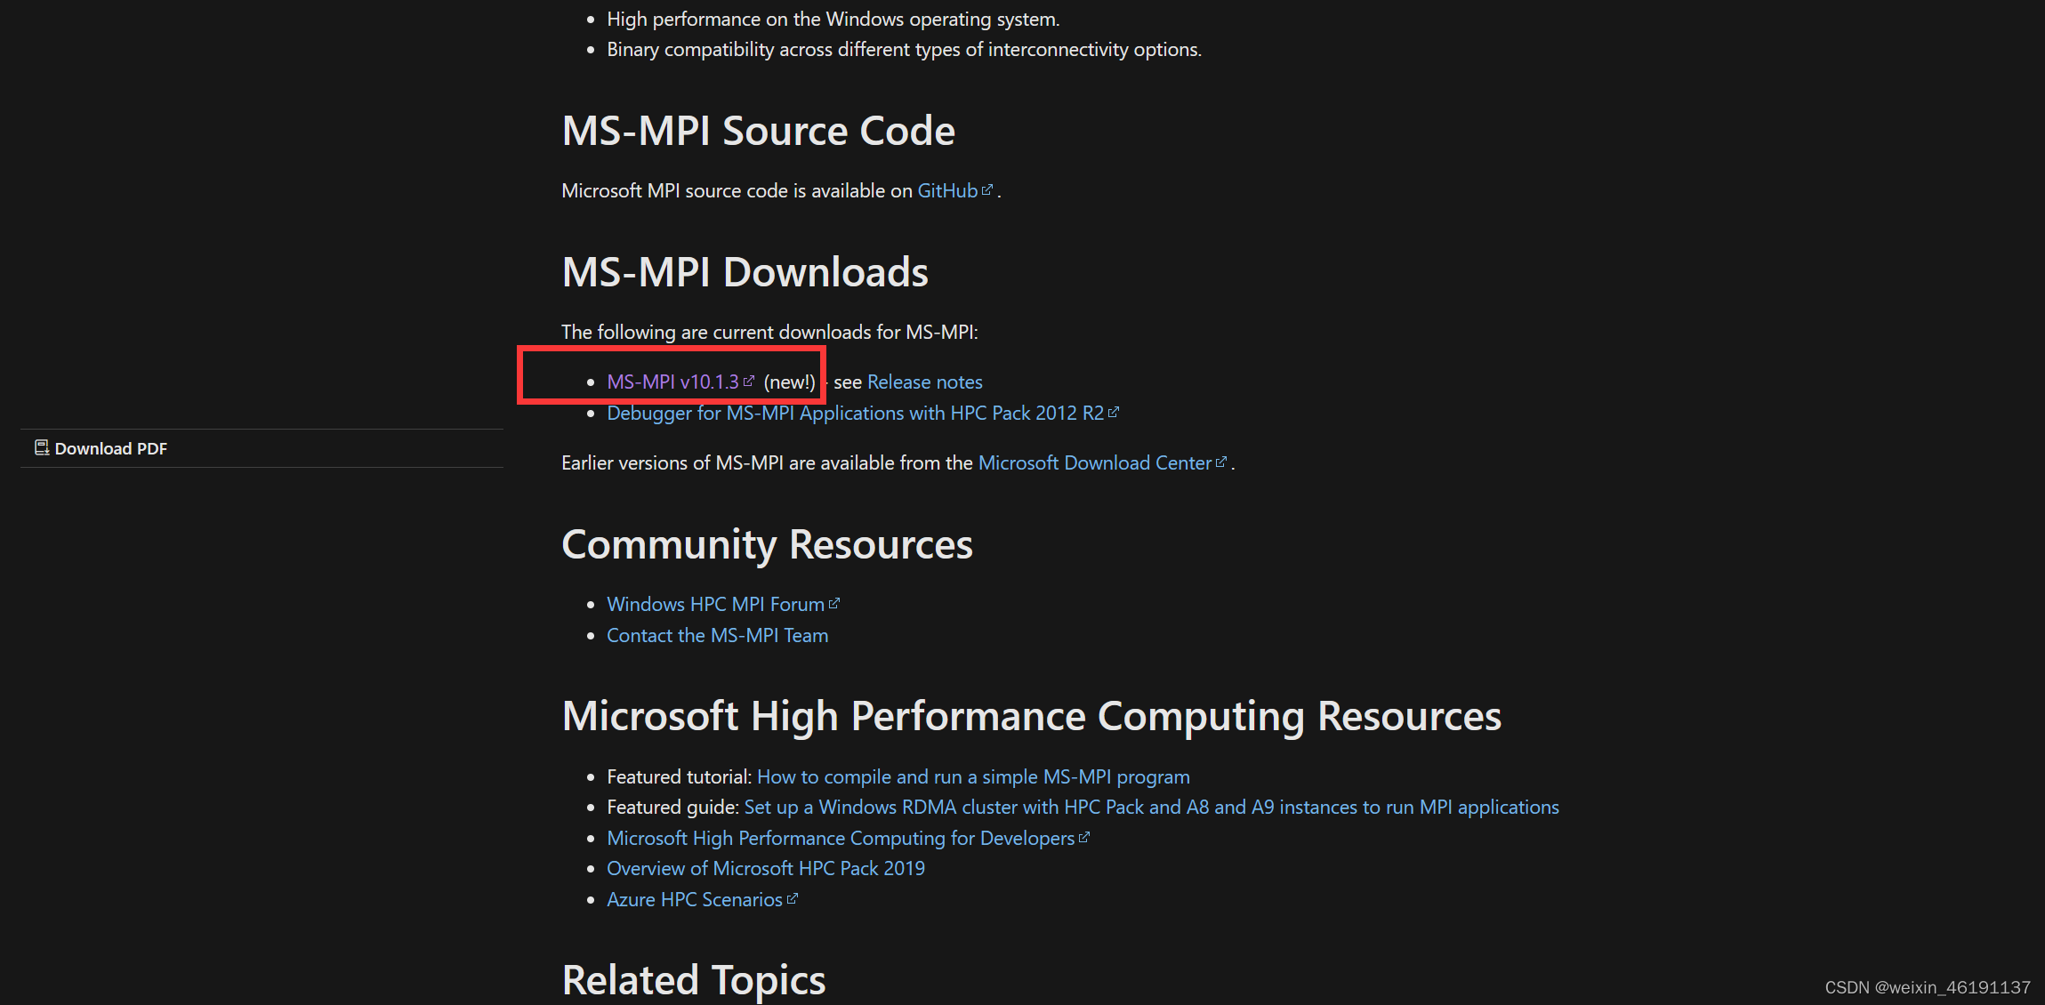Click external-link icon after Microsoft Download Center
Viewport: 2045px width, 1005px height.
click(1221, 462)
